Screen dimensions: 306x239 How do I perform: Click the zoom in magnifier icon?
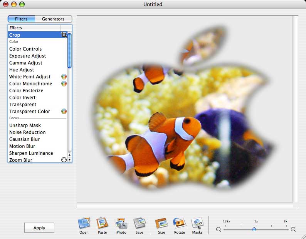coord(293,229)
